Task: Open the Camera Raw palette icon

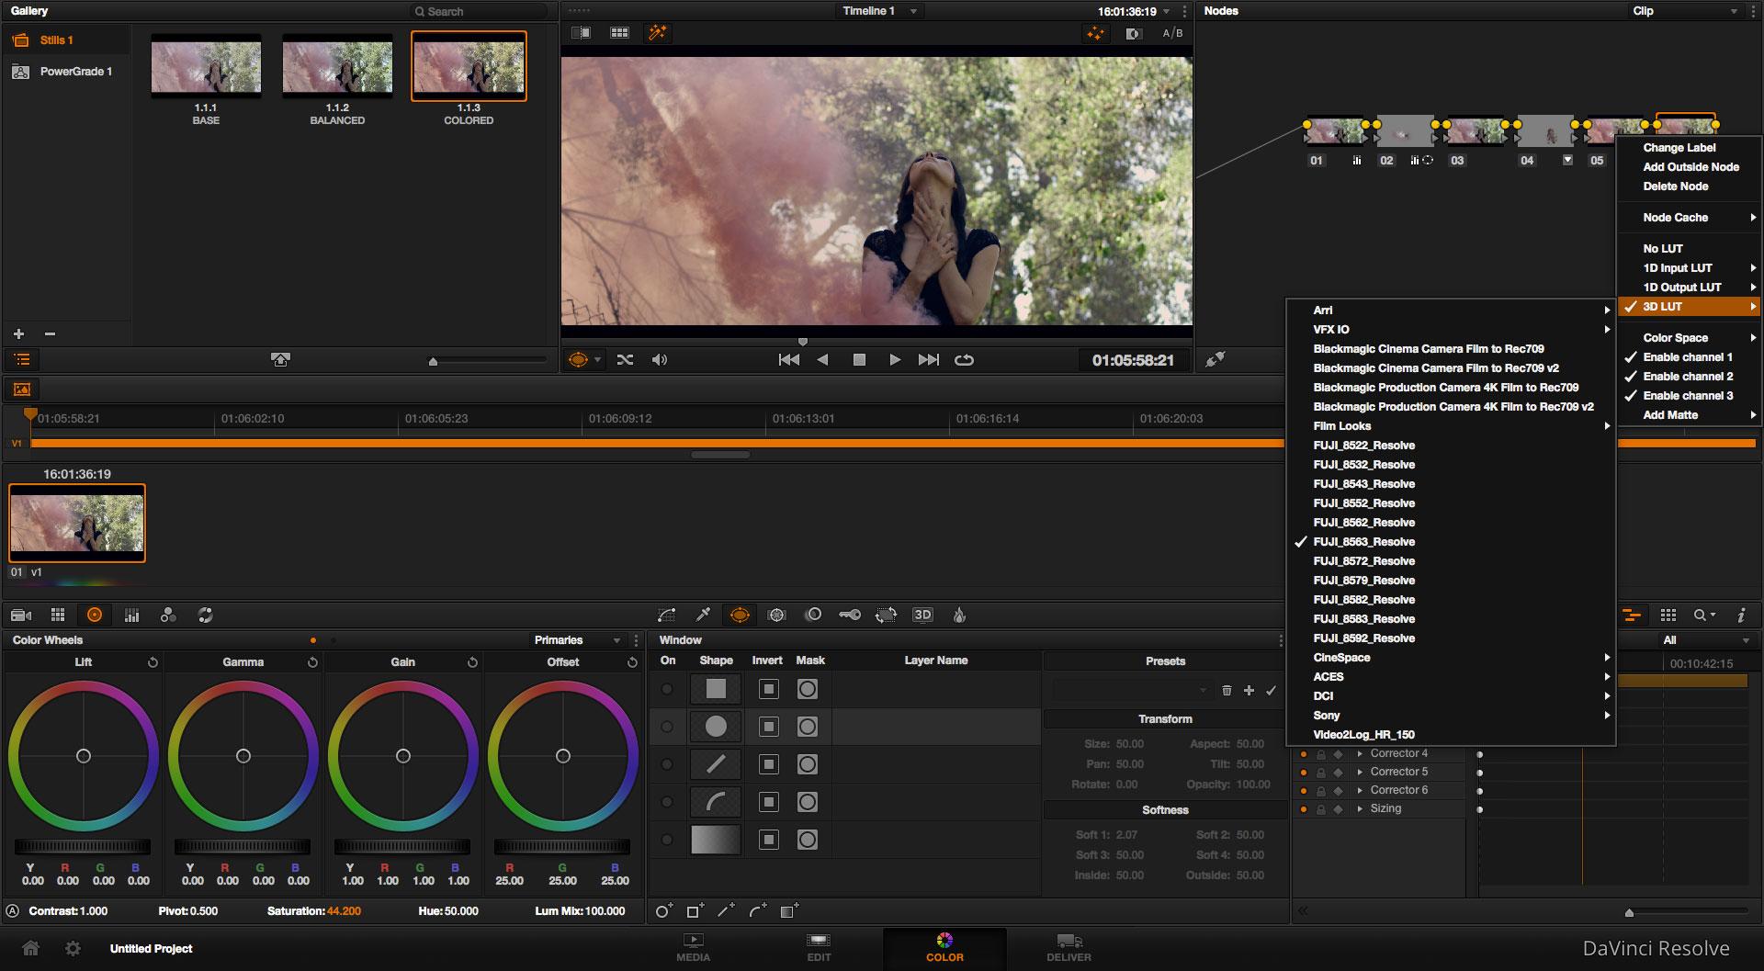Action: click(x=21, y=615)
